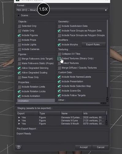Screen dimensions: 122x154
Task: Toggle Merge Followers (into Target)
Action: tap(19, 59)
